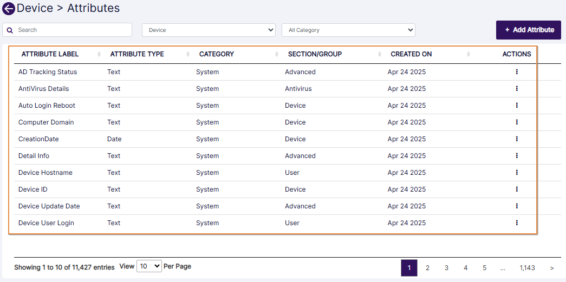Viewport: 566px width, 282px height.
Task: Select current page 1 button
Action: 409,268
